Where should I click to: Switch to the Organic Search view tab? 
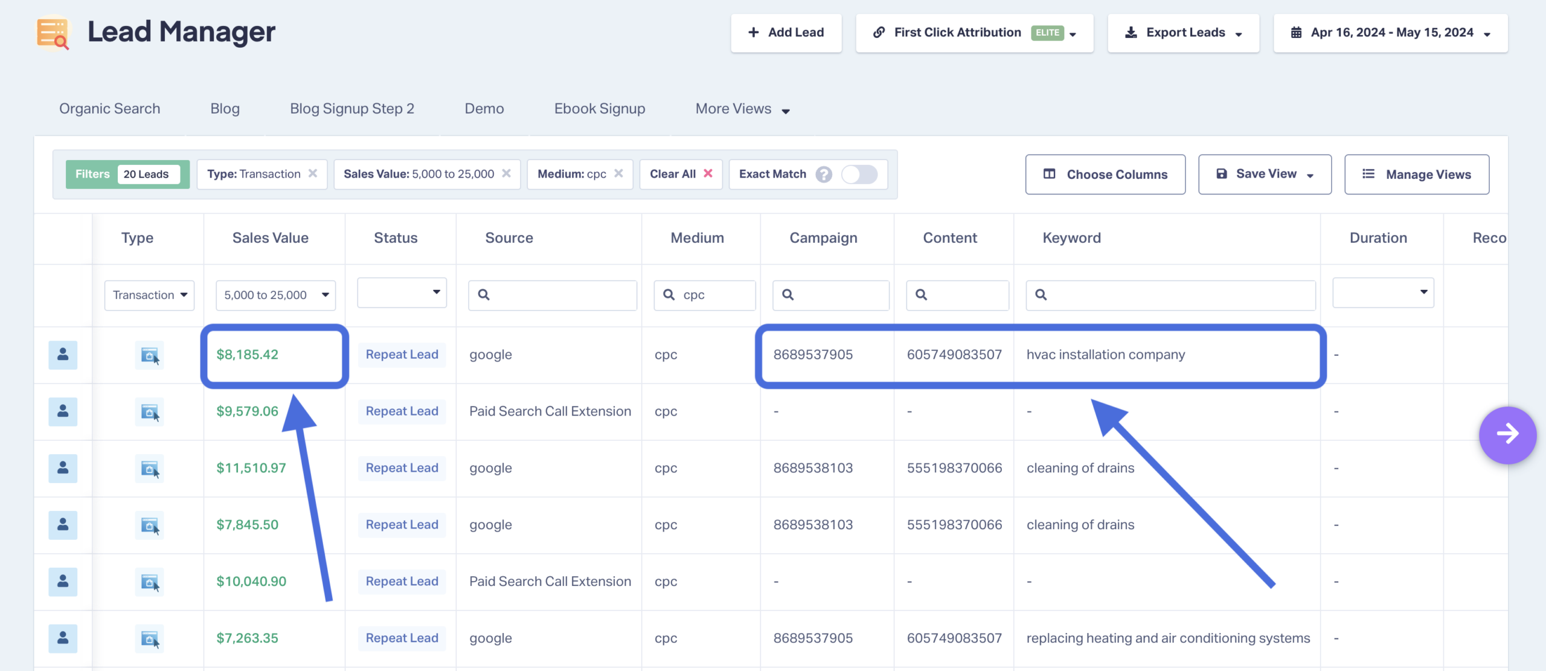pos(110,109)
